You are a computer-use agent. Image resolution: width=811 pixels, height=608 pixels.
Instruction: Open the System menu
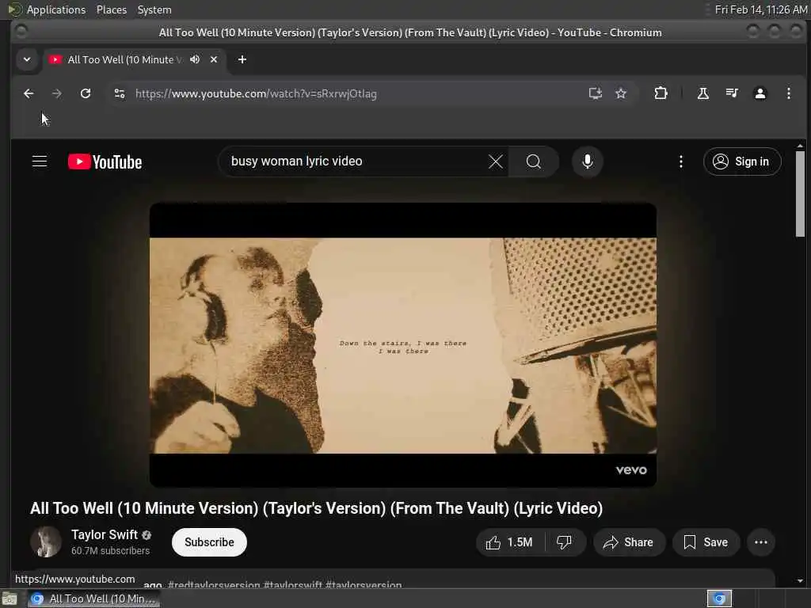(154, 9)
